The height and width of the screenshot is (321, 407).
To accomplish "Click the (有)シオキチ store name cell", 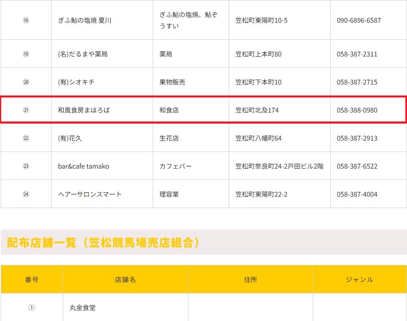I will click(x=76, y=82).
